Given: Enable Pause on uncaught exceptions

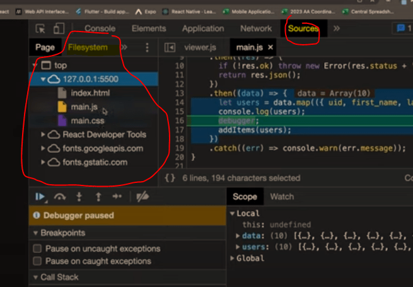Looking at the screenshot, I should pyautogui.click(x=37, y=249).
